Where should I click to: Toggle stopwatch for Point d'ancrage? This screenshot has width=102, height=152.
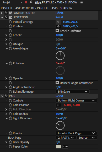pyautogui.click(x=10, y=22)
